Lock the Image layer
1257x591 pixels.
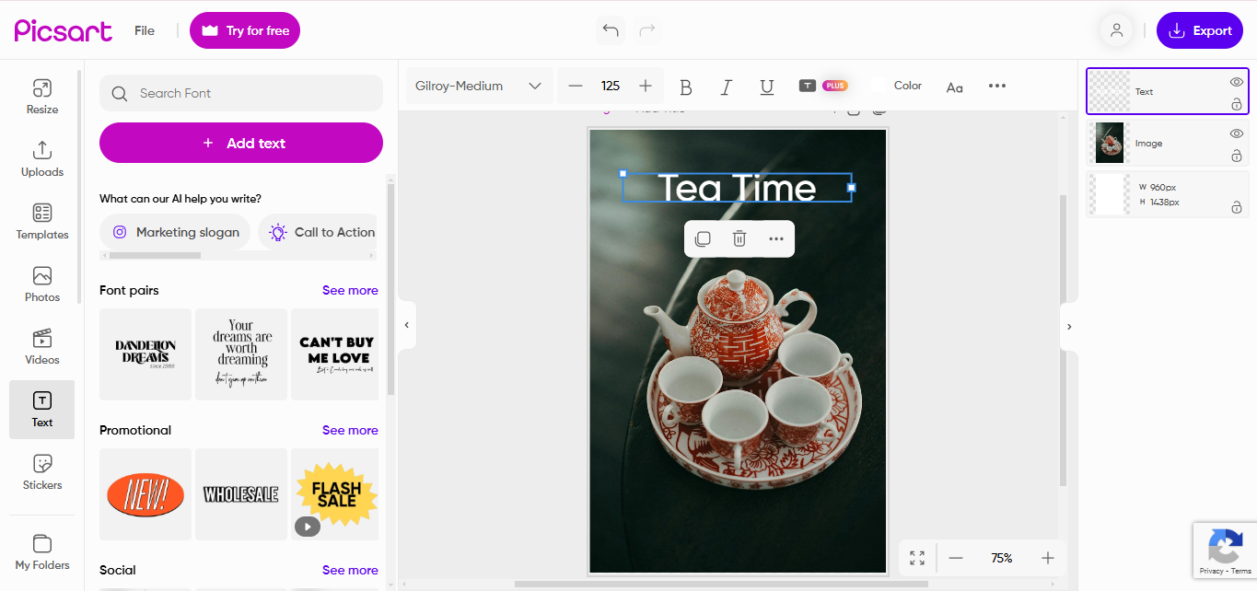1237,156
